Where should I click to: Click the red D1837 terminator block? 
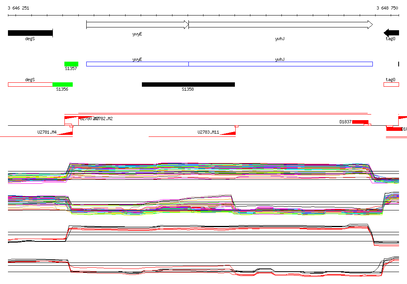360,122
